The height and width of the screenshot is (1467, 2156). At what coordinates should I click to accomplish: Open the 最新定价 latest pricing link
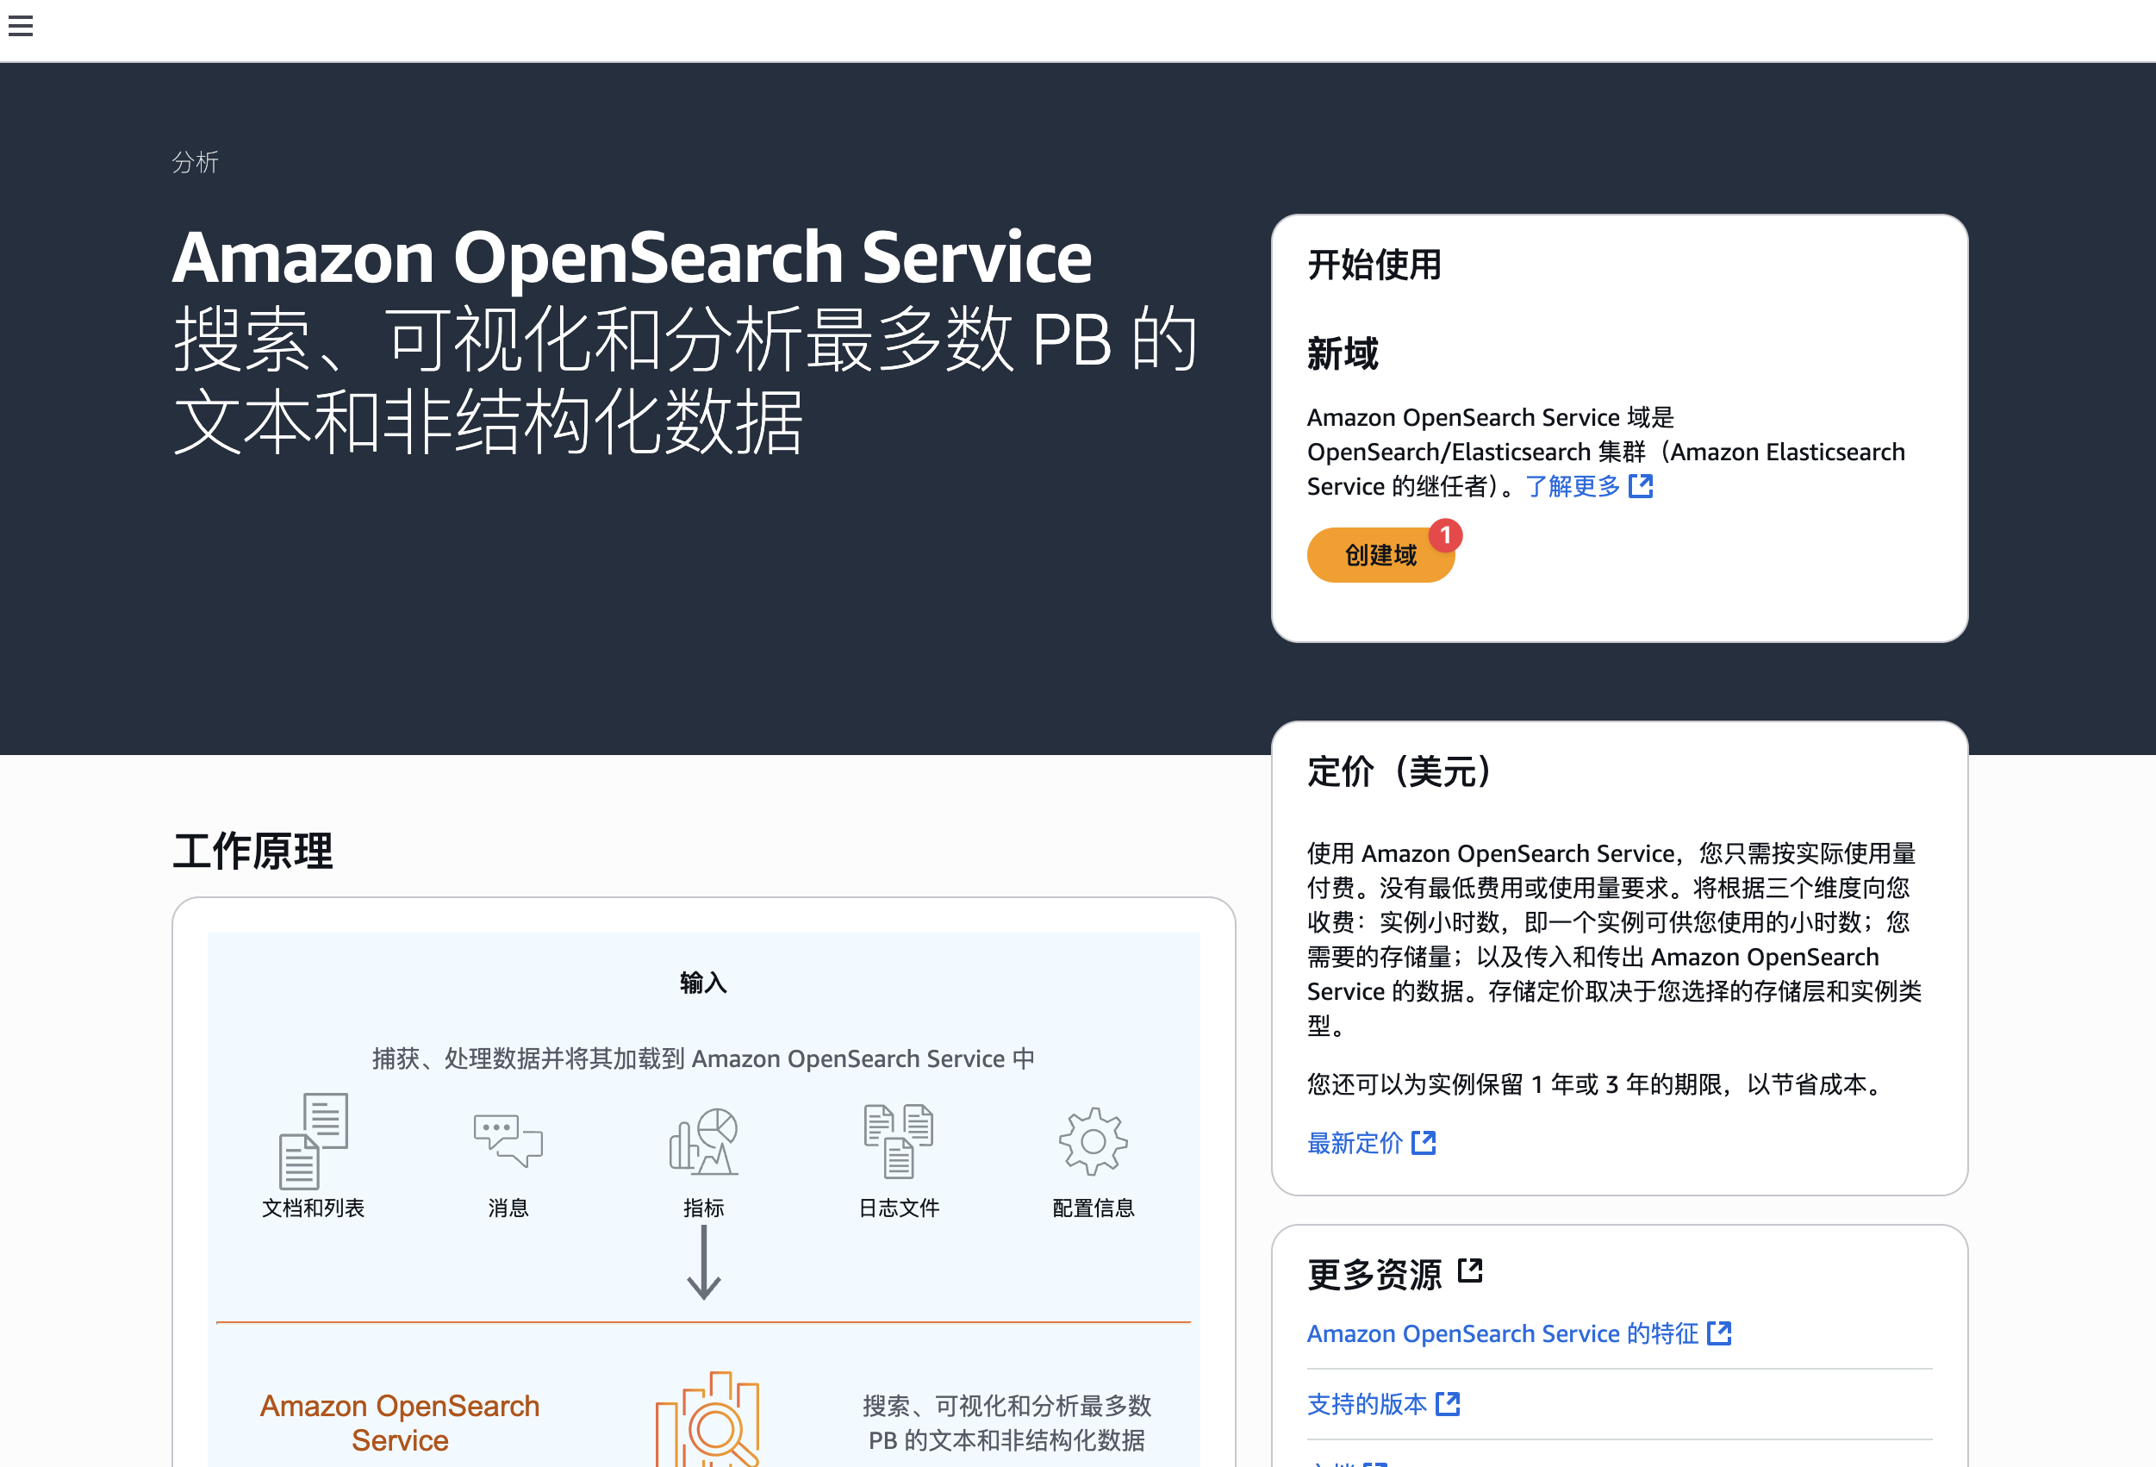pos(1355,1143)
